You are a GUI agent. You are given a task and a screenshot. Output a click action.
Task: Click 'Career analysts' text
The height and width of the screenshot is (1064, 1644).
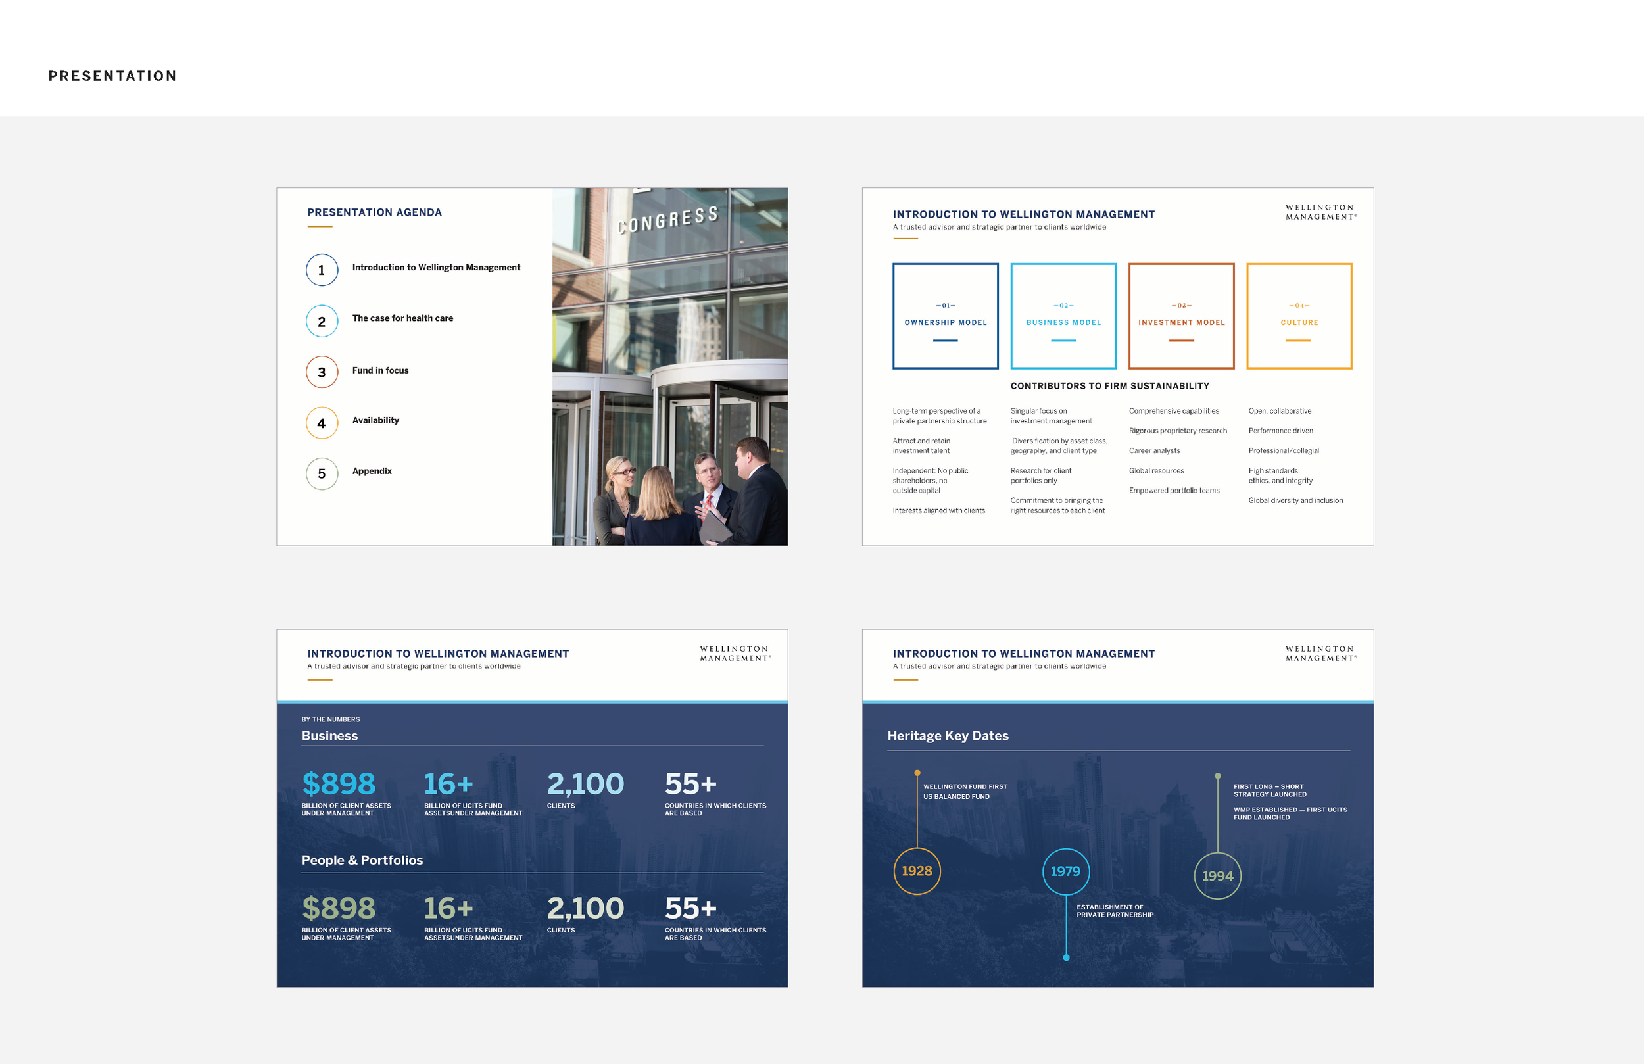1154,451
